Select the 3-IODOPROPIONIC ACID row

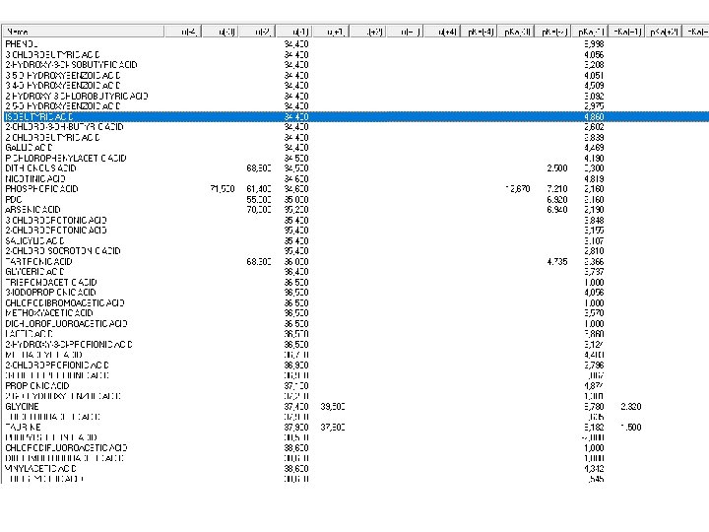(356, 293)
